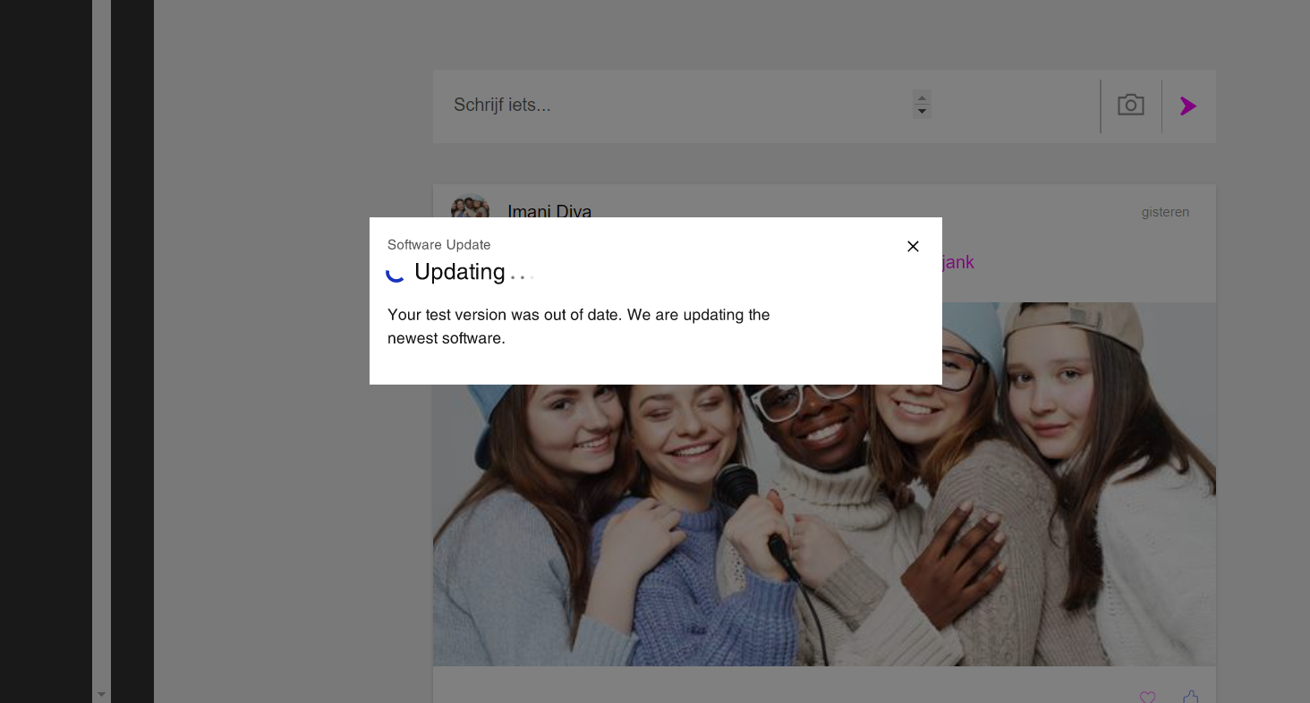This screenshot has height=703, width=1310.
Task: Click the thumbs-up icon under the post
Action: (1191, 696)
